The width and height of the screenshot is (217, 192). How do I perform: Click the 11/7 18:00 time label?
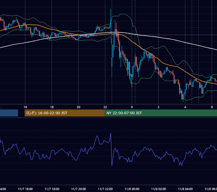pos(52,189)
